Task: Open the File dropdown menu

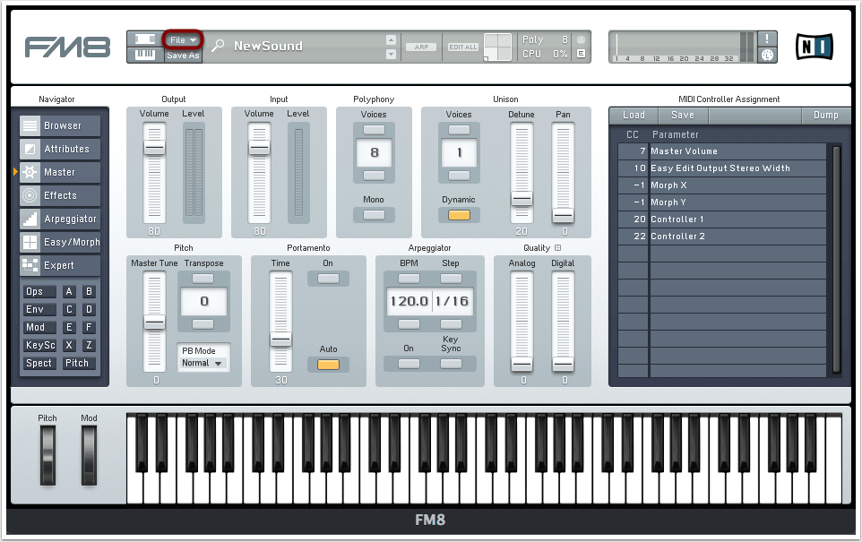Action: coord(183,39)
